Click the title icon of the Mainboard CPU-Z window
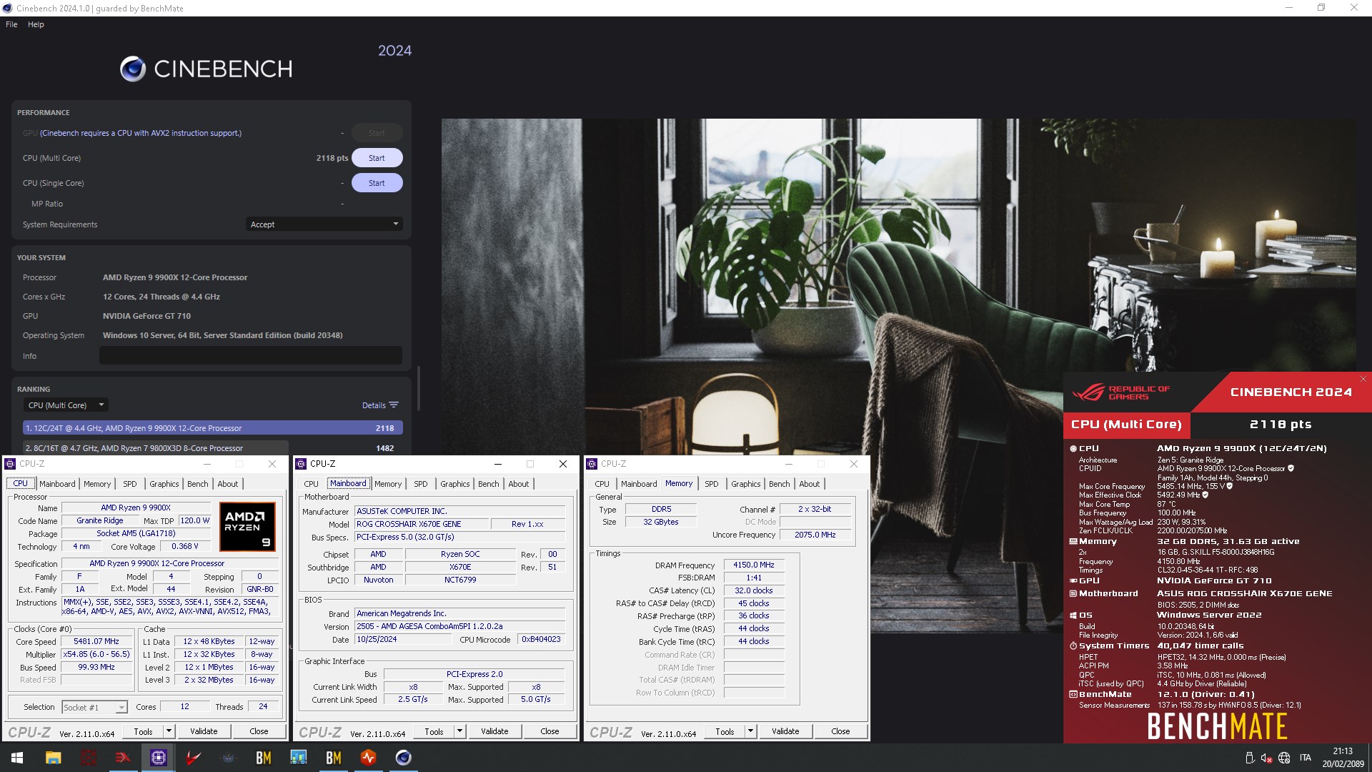1372x772 pixels. (301, 464)
